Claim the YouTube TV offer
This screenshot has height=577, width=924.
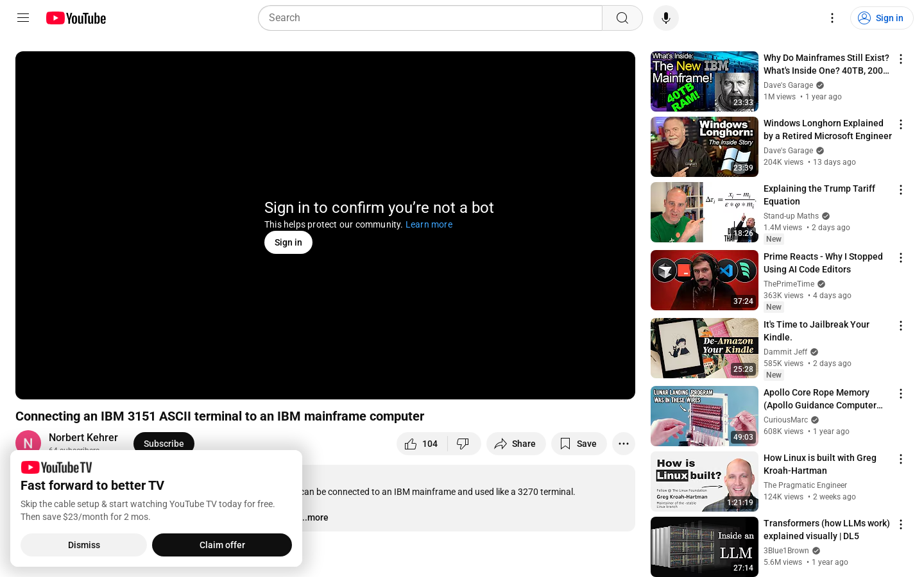pyautogui.click(x=222, y=545)
